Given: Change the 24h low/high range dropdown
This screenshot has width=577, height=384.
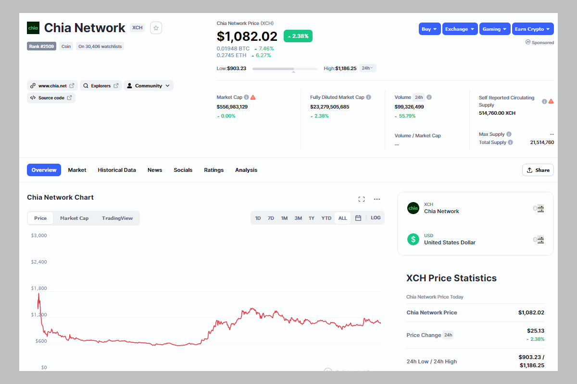Looking at the screenshot, I should 368,68.
